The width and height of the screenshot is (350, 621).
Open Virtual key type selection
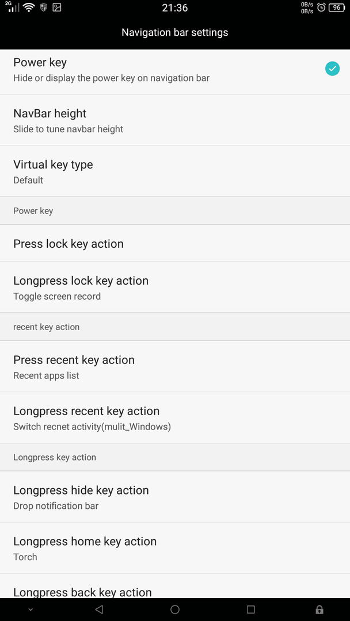tap(175, 171)
